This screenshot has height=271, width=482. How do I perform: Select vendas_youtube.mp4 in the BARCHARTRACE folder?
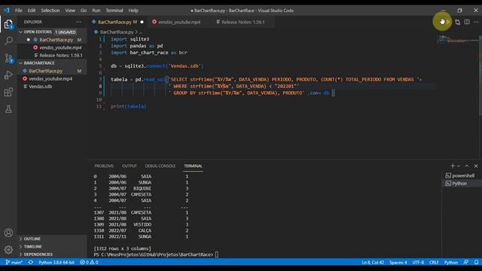tap(52, 78)
